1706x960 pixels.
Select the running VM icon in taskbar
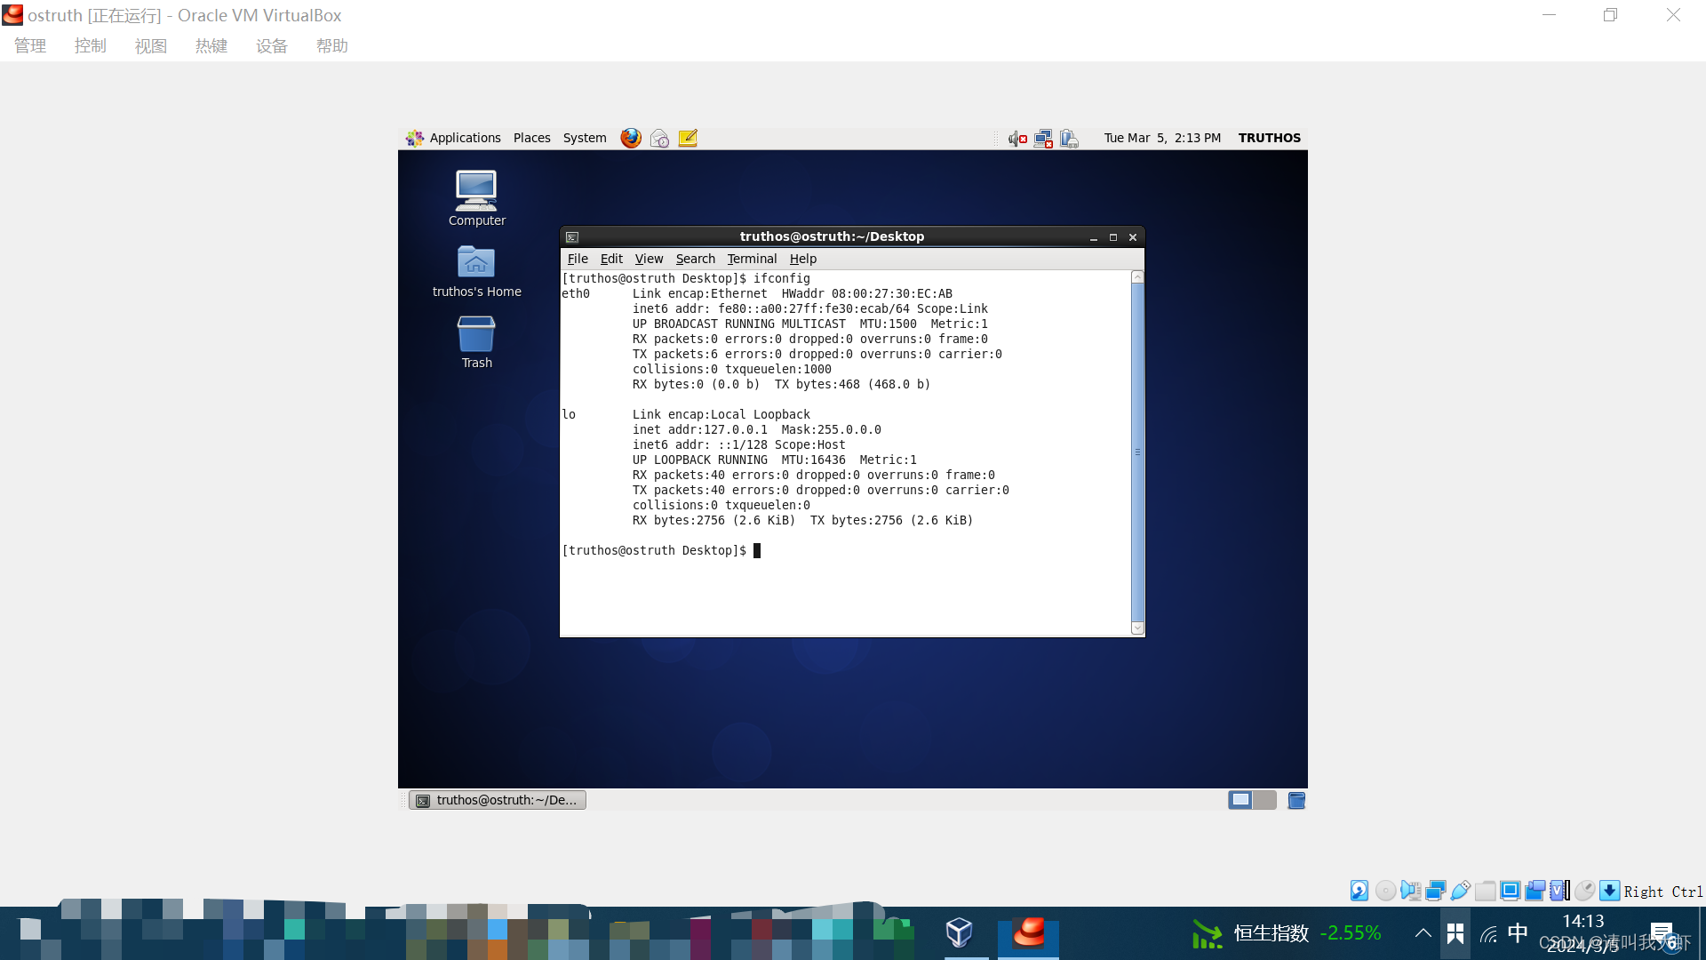(1029, 933)
